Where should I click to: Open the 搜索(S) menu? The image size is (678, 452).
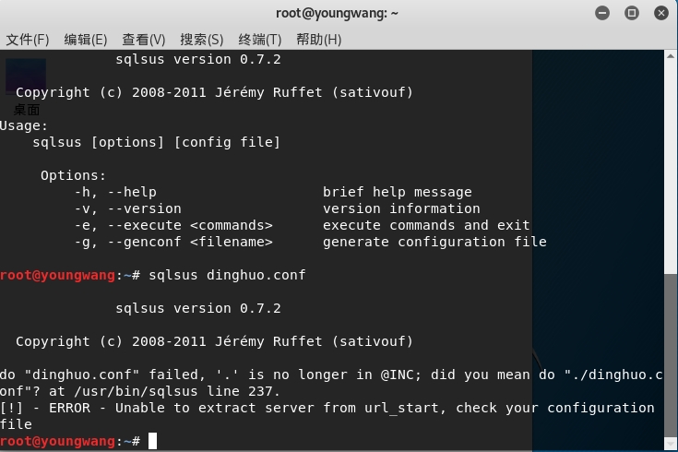(x=201, y=40)
